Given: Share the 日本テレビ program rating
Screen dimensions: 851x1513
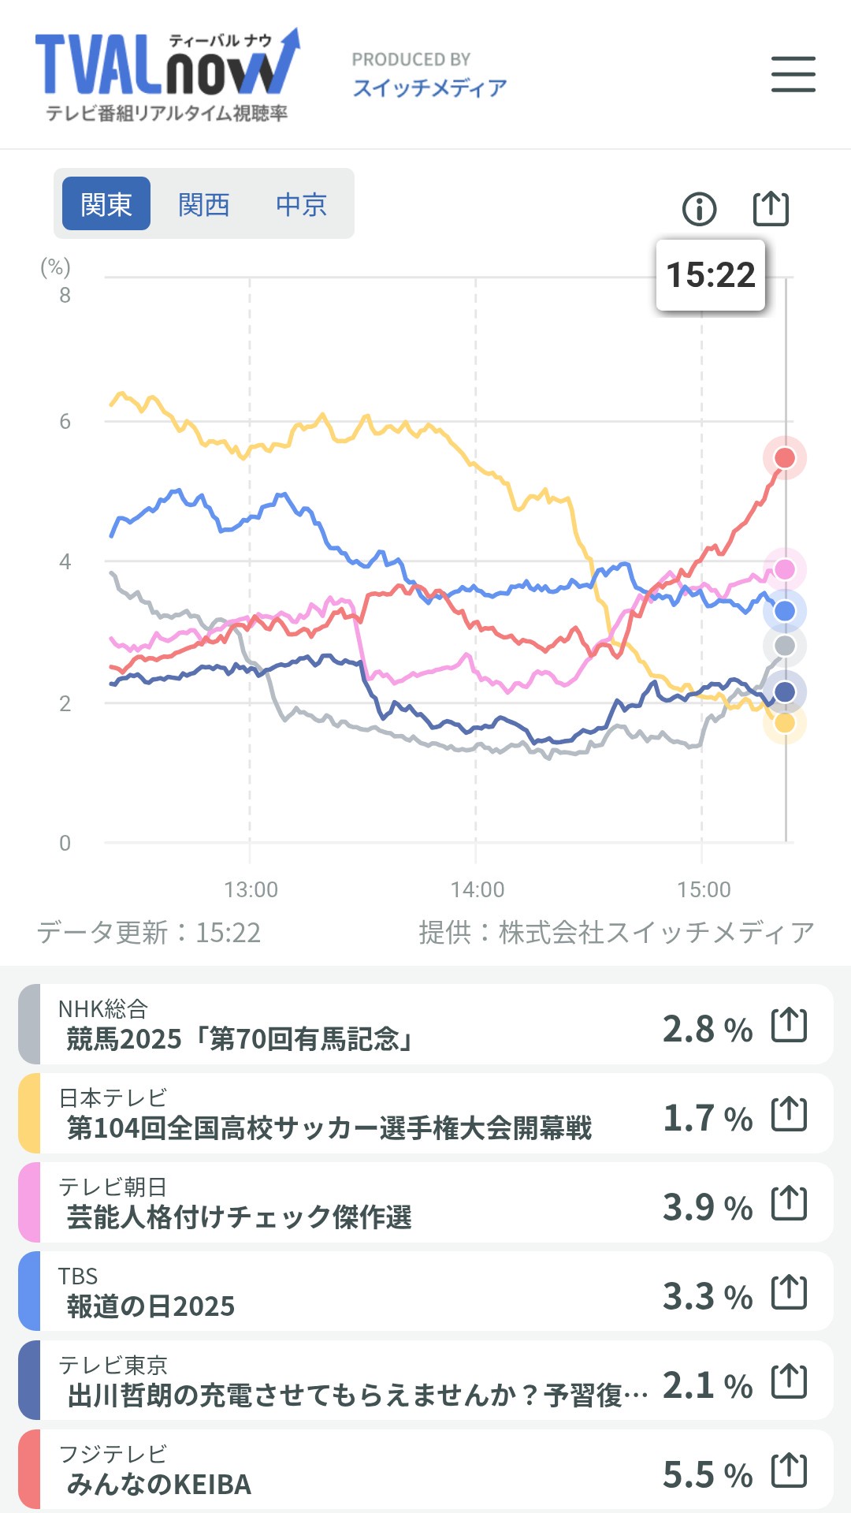Looking at the screenshot, I should (x=789, y=1114).
